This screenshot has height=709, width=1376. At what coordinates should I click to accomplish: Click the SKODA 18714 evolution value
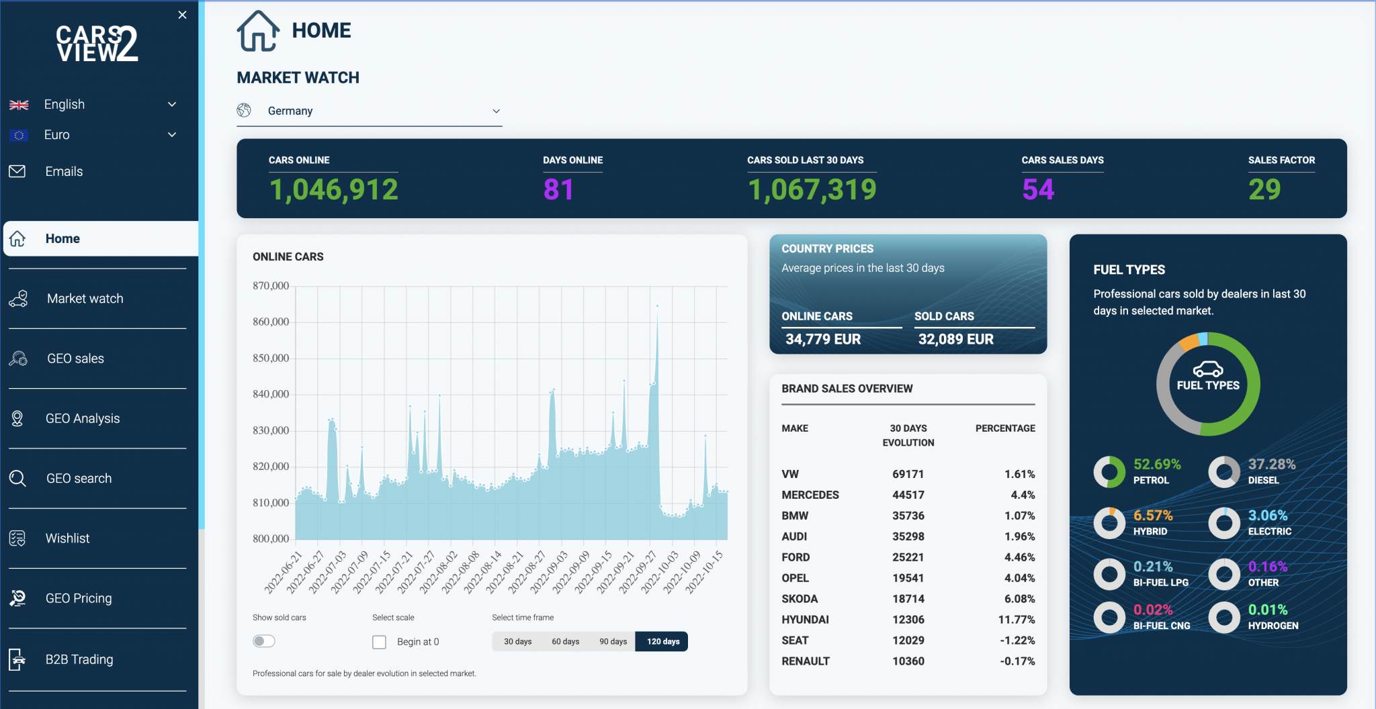point(908,599)
